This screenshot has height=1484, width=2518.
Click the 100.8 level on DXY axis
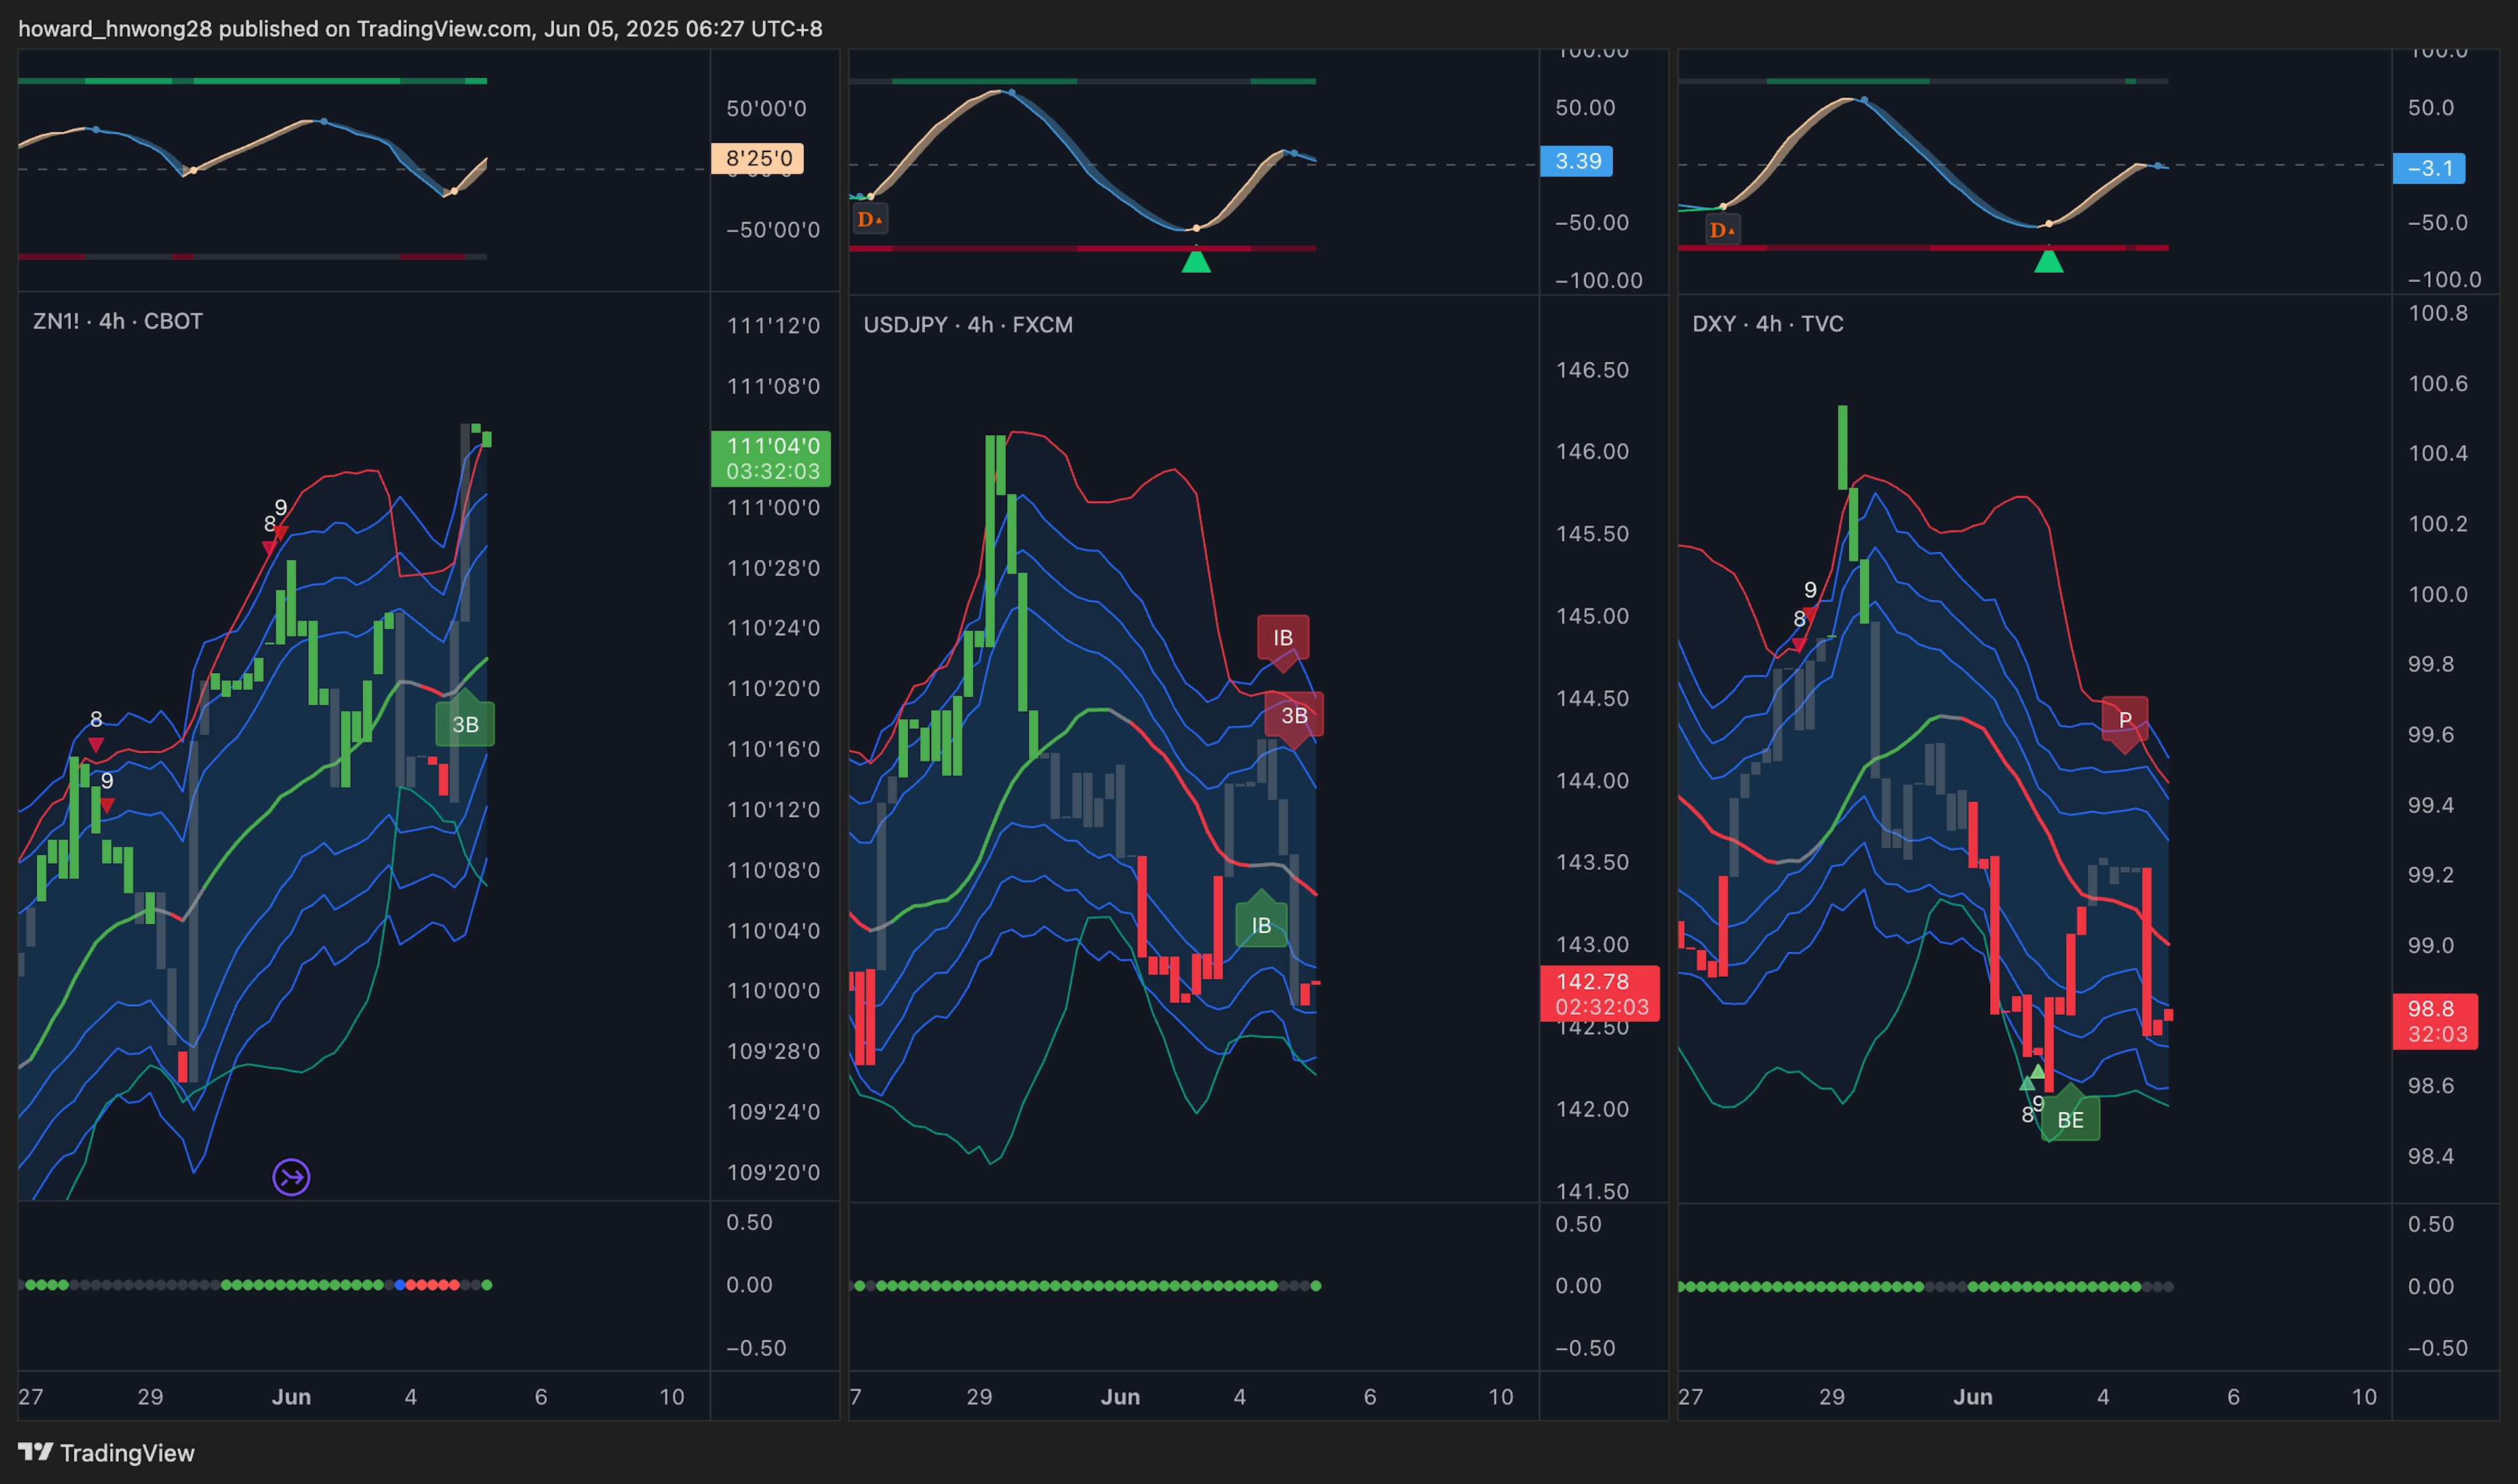[x=2438, y=313]
